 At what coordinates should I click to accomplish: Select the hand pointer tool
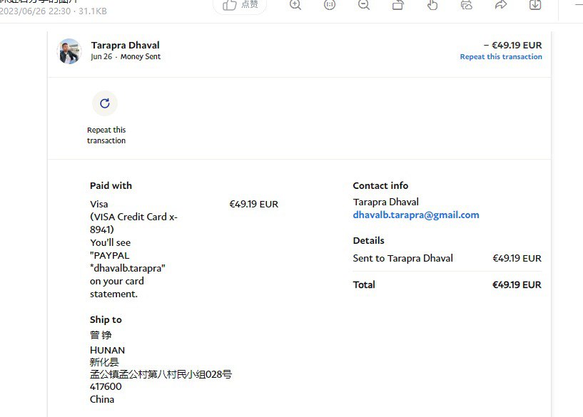(x=432, y=5)
